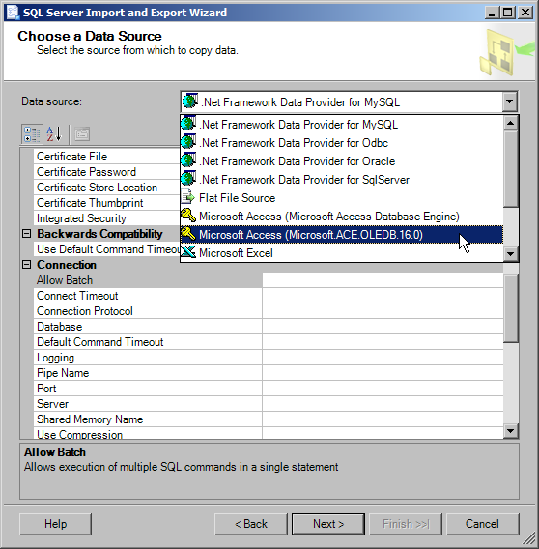The width and height of the screenshot is (539, 549).
Task: Select the Database property name
Action: (148, 327)
